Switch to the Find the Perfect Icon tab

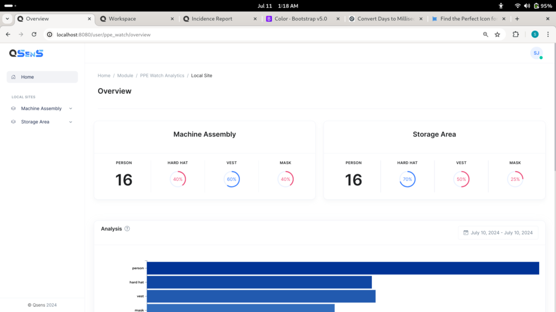[469, 19]
